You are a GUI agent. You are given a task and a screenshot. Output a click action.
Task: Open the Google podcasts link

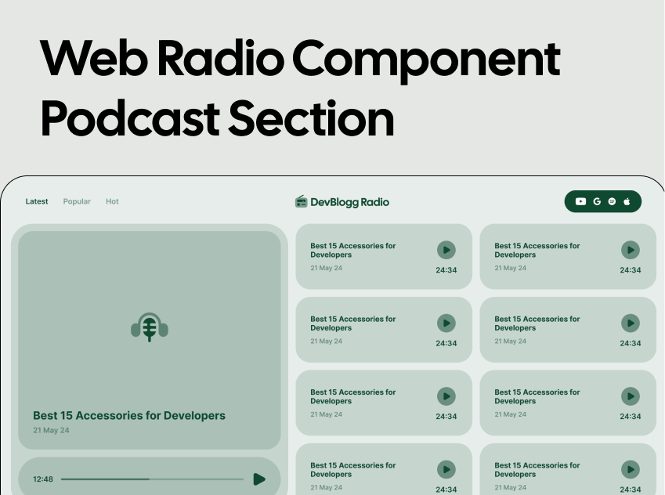point(596,201)
